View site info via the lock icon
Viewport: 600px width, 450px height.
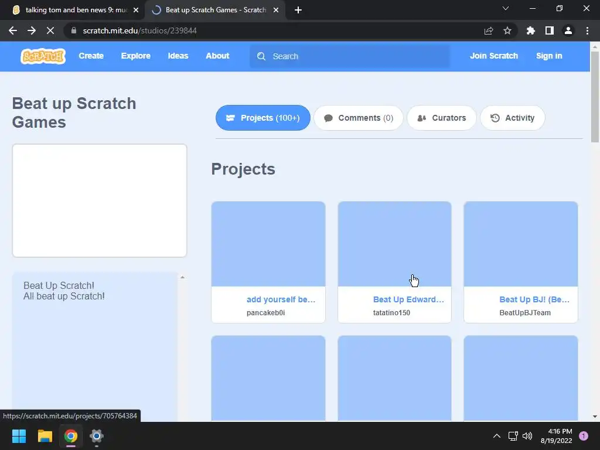74,30
